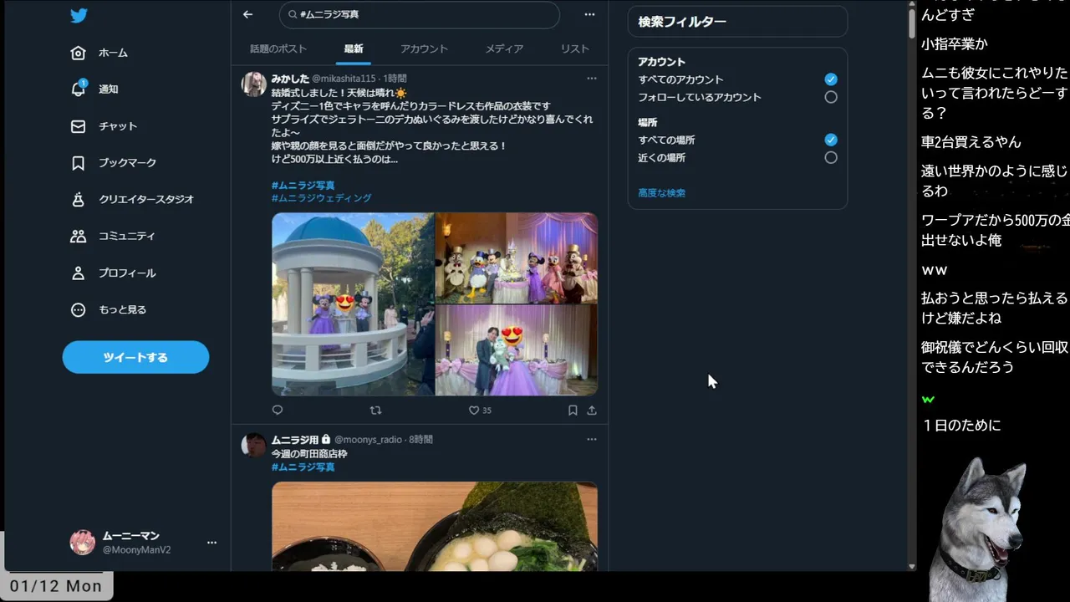
Task: Open '#ムニラジ写真' hashtag in ムニラジ用 post
Action: (x=303, y=467)
